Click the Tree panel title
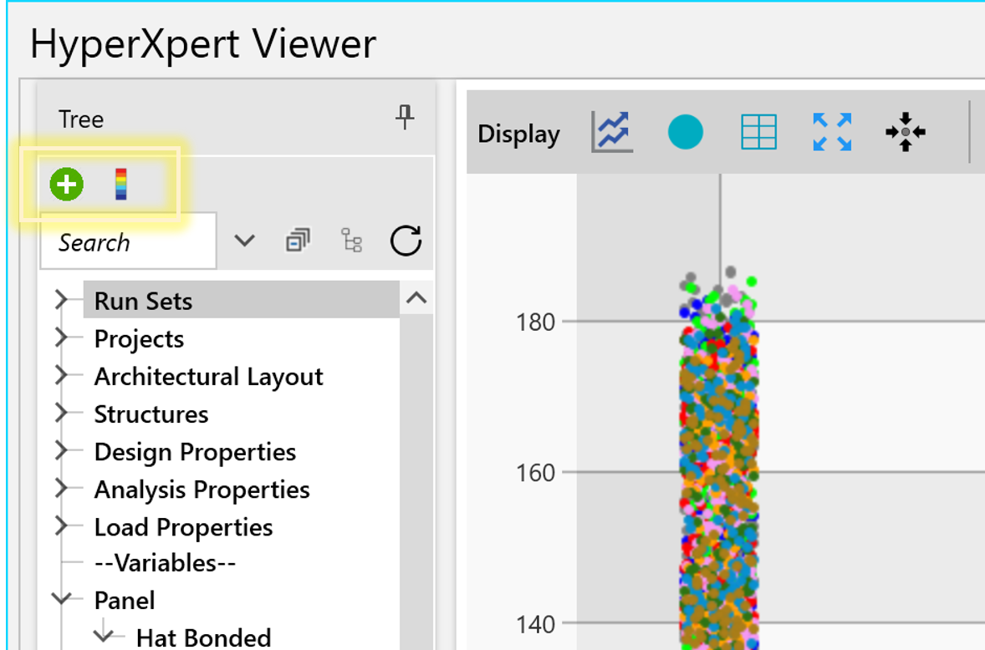The width and height of the screenshot is (985, 650). [81, 119]
